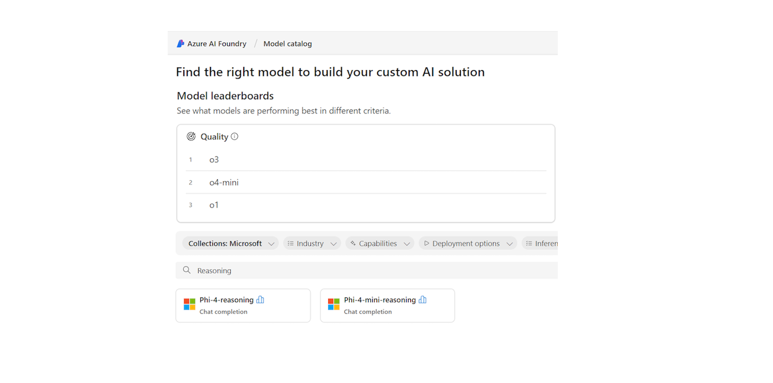Select o3 in the Quality leaderboard
The width and height of the screenshot is (773, 383).
coord(214,159)
